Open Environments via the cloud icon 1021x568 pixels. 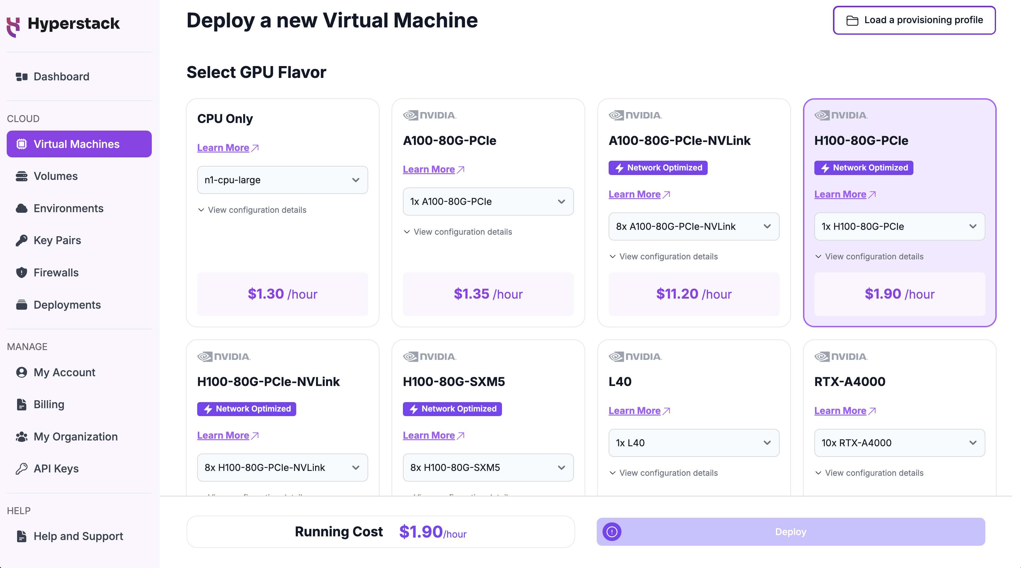22,208
